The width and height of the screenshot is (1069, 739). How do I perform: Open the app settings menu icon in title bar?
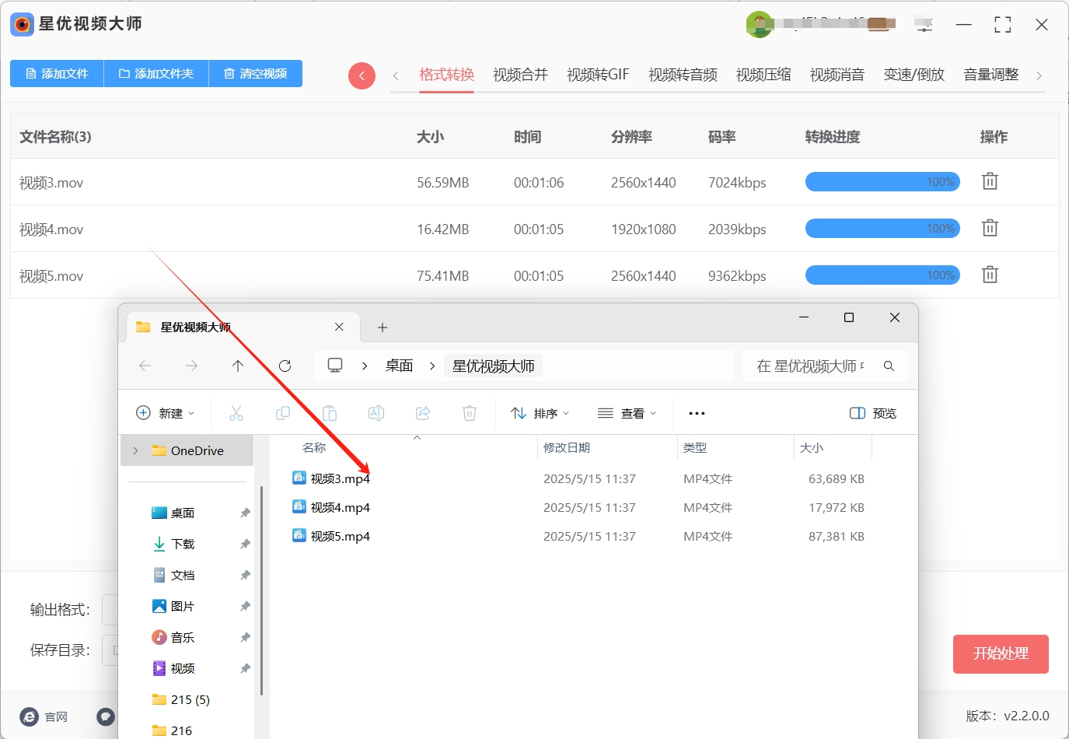(924, 24)
